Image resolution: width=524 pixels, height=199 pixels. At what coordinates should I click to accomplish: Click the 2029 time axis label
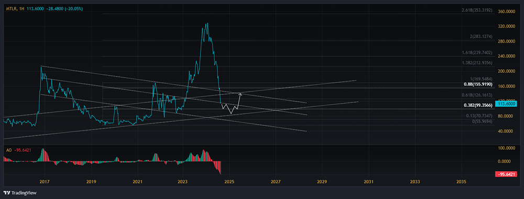[x=322, y=182]
